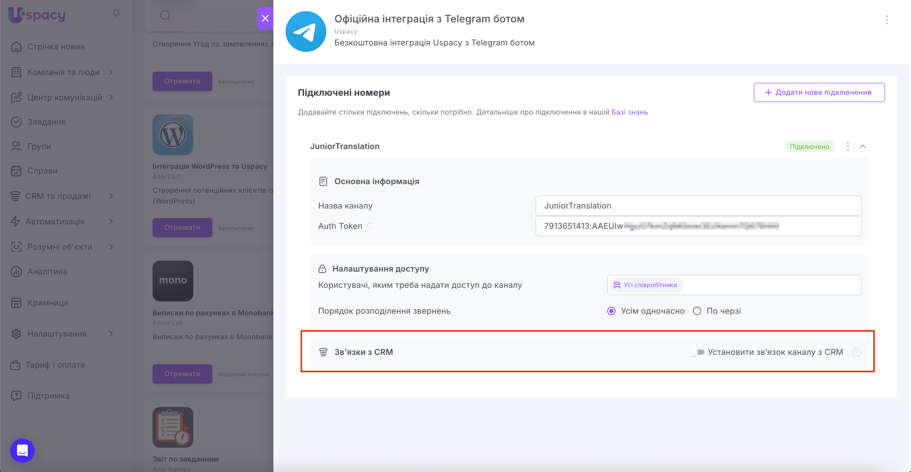911x472 pixels.
Task: Open the chat support bubble
Action: click(22, 450)
